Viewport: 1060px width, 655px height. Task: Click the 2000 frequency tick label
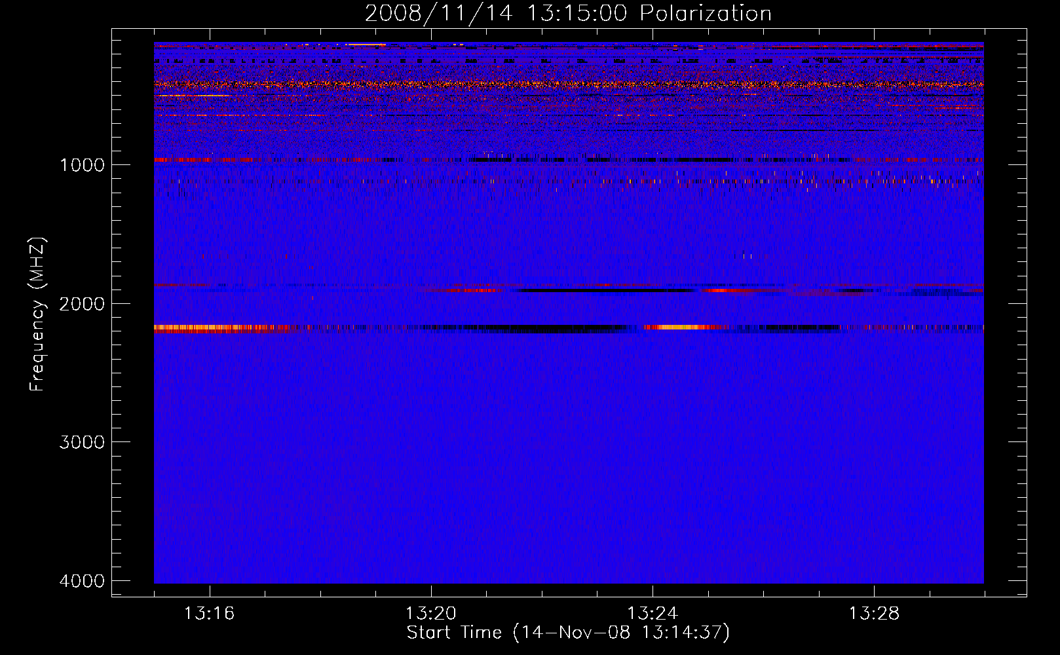pyautogui.click(x=82, y=303)
